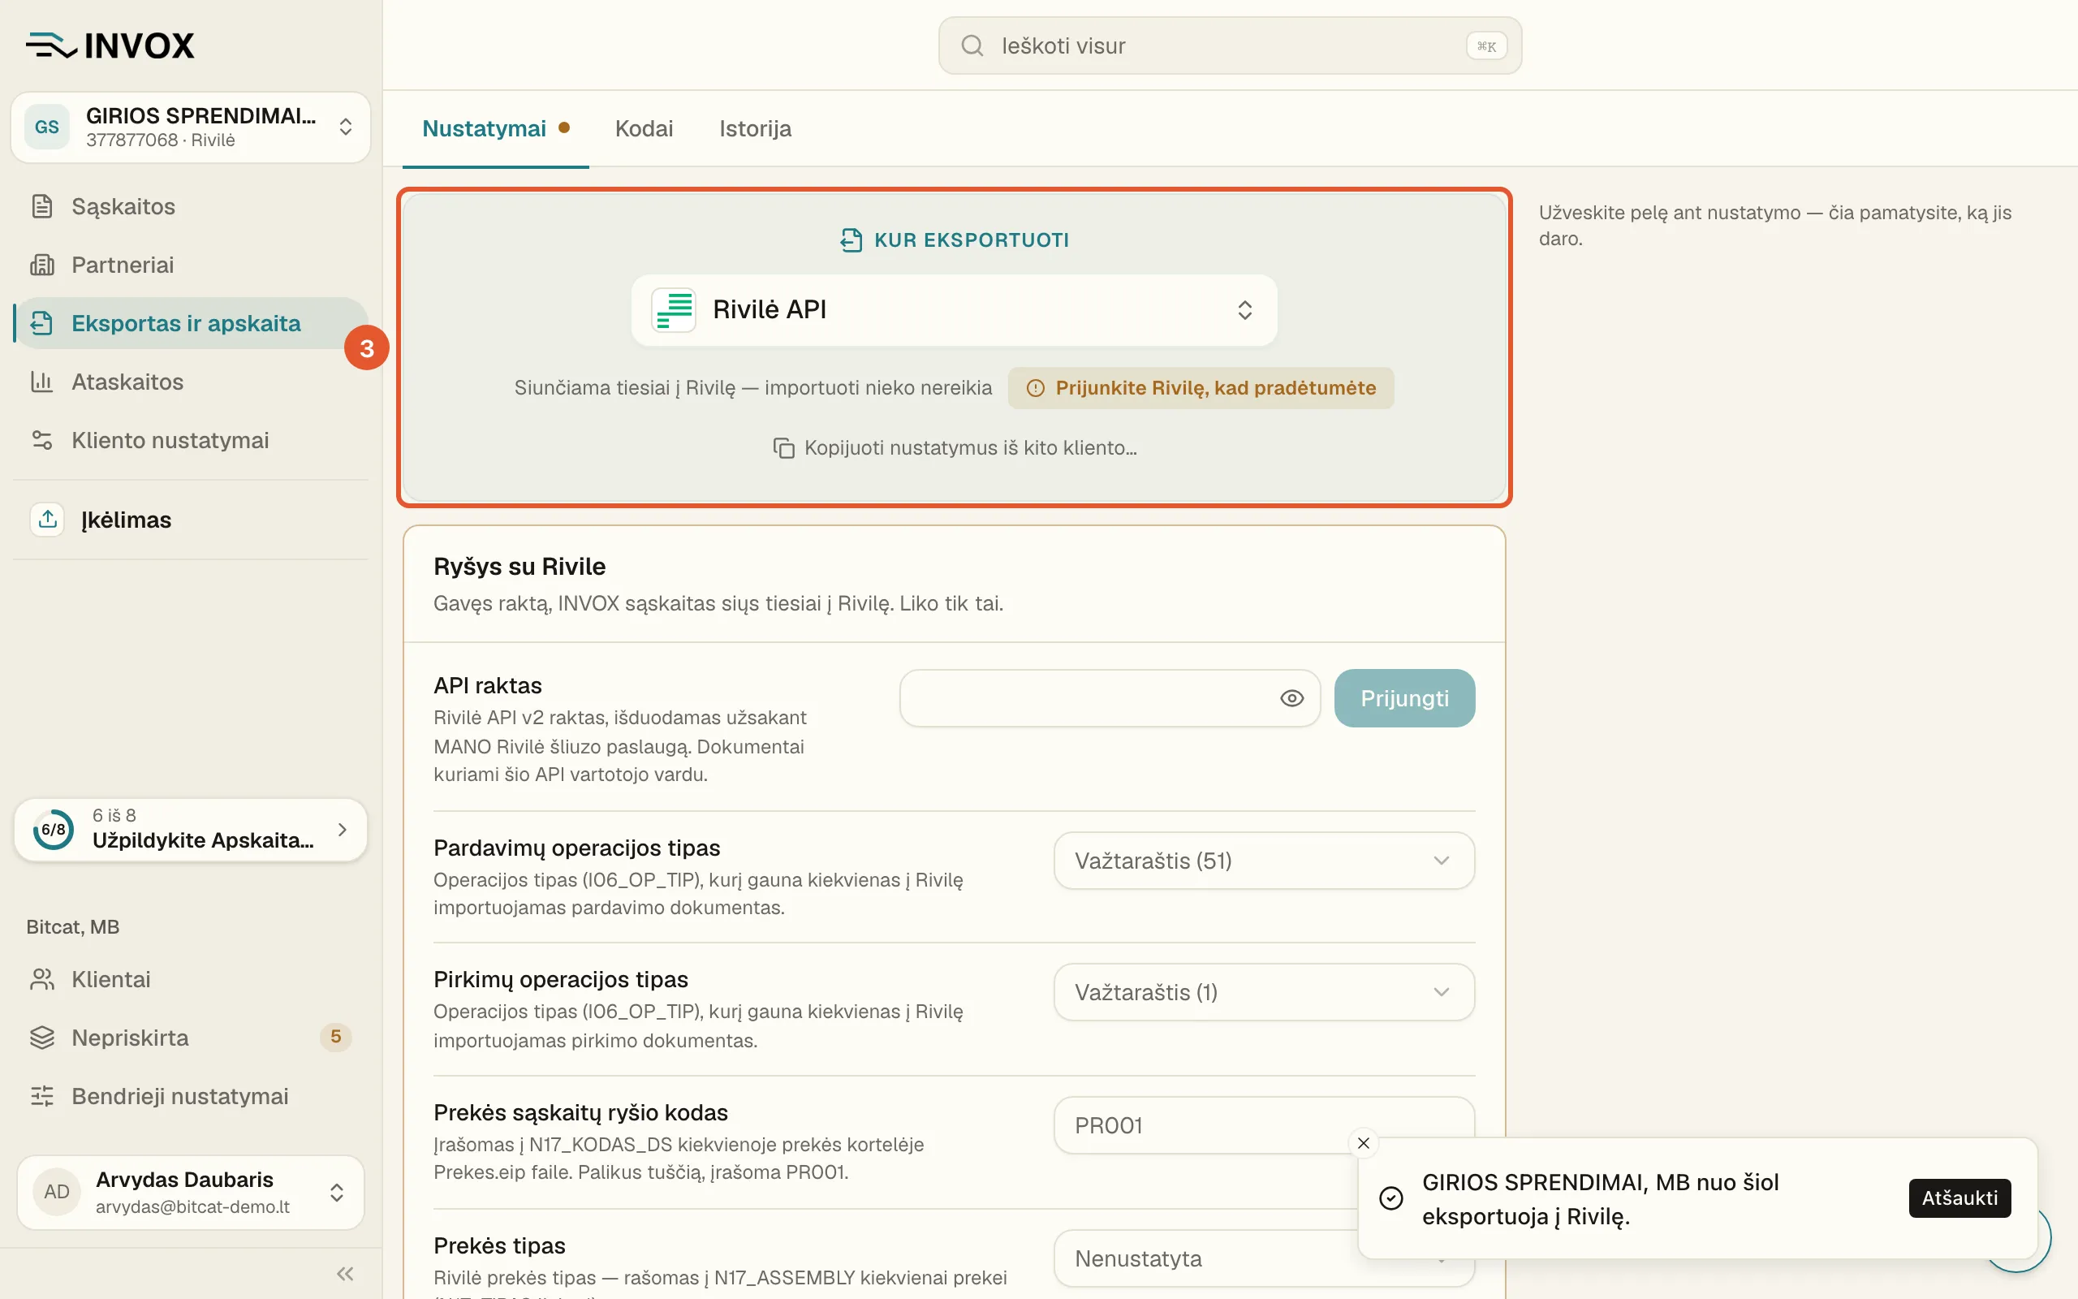
Task: Switch to the Kodai tab
Action: click(x=644, y=129)
